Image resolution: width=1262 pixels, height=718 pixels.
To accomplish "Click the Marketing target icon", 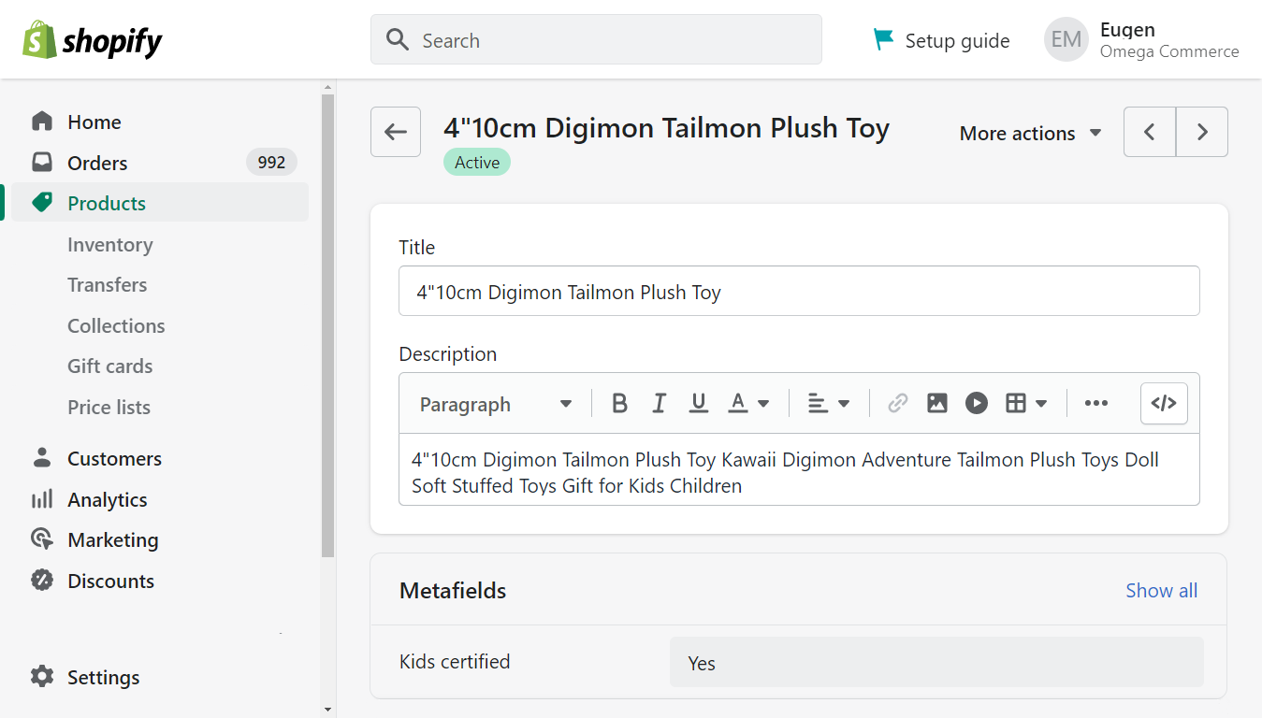I will click(x=42, y=539).
